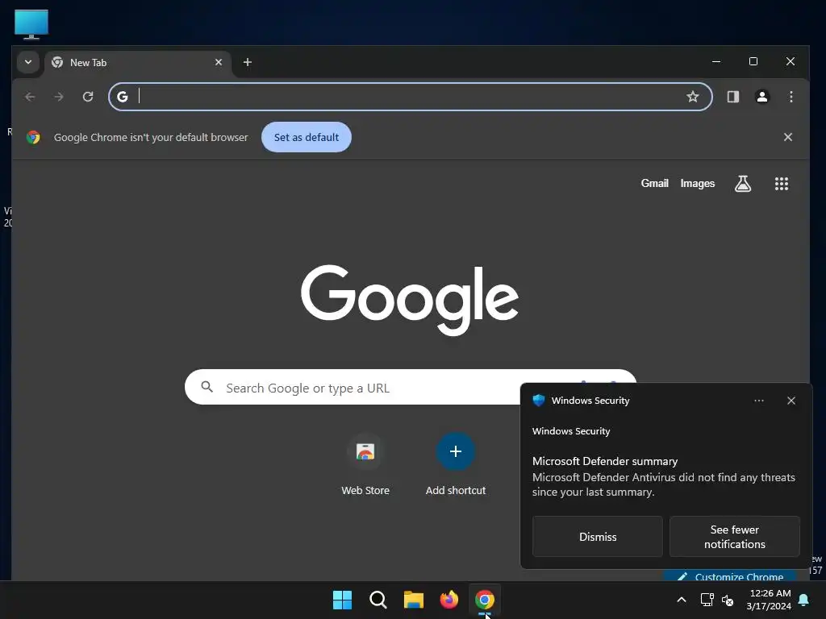The width and height of the screenshot is (826, 619).
Task: Close the New Tab tab
Action: tap(219, 62)
